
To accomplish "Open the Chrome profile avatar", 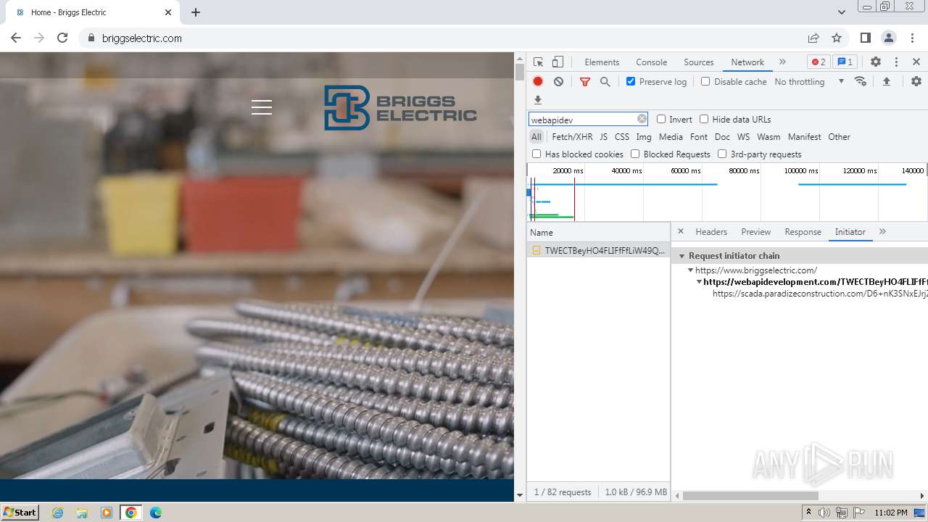I will click(889, 38).
